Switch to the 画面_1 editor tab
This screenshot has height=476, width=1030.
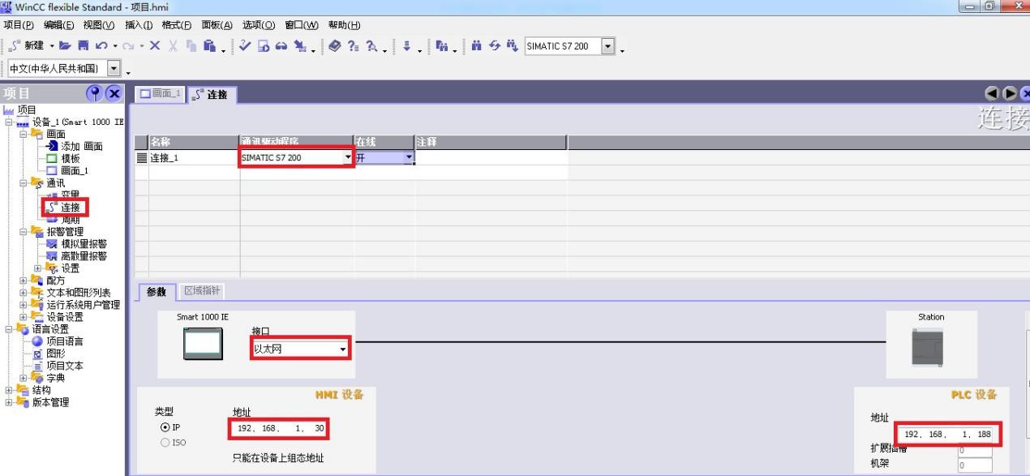[x=160, y=94]
